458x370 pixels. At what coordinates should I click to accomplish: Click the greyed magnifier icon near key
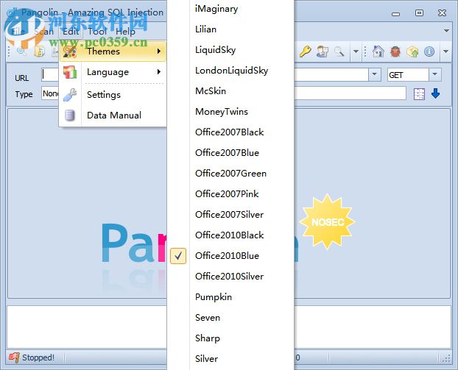tap(339, 51)
